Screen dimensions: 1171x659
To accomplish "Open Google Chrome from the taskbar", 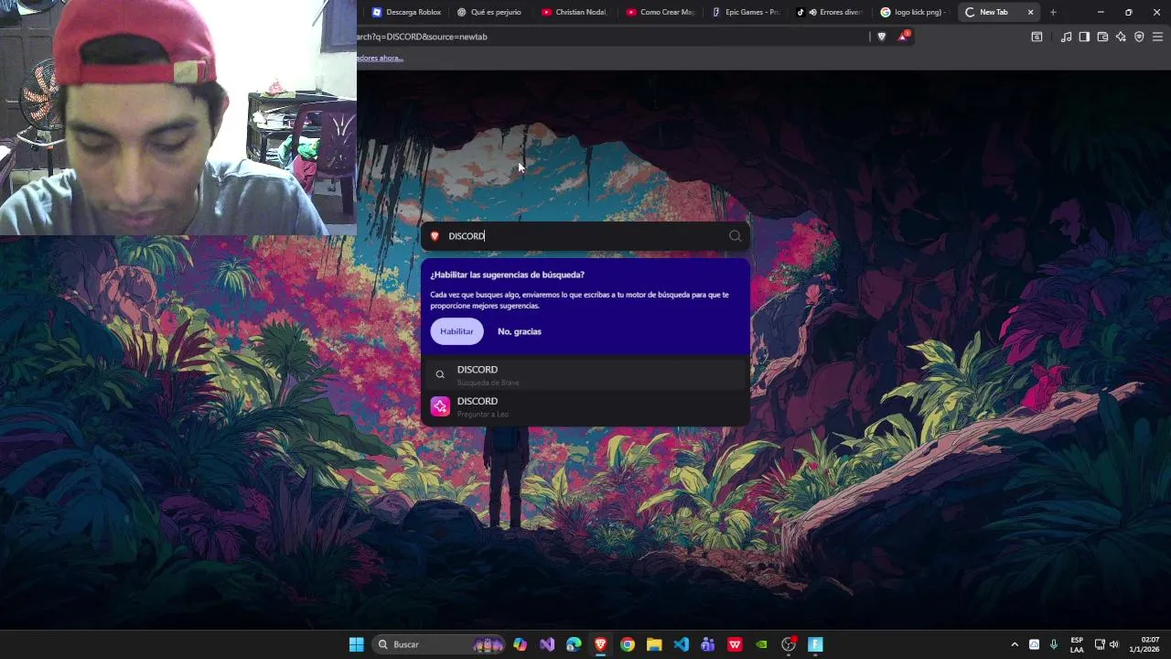I will 627,644.
